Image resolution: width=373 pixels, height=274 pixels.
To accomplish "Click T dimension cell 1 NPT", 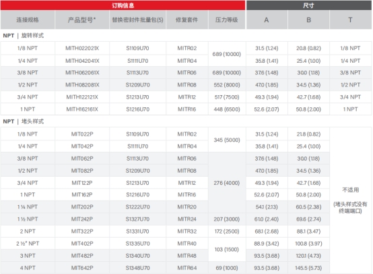I will coord(350,109).
